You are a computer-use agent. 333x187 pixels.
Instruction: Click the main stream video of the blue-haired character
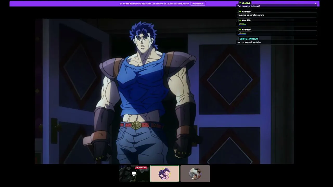(x=164, y=91)
